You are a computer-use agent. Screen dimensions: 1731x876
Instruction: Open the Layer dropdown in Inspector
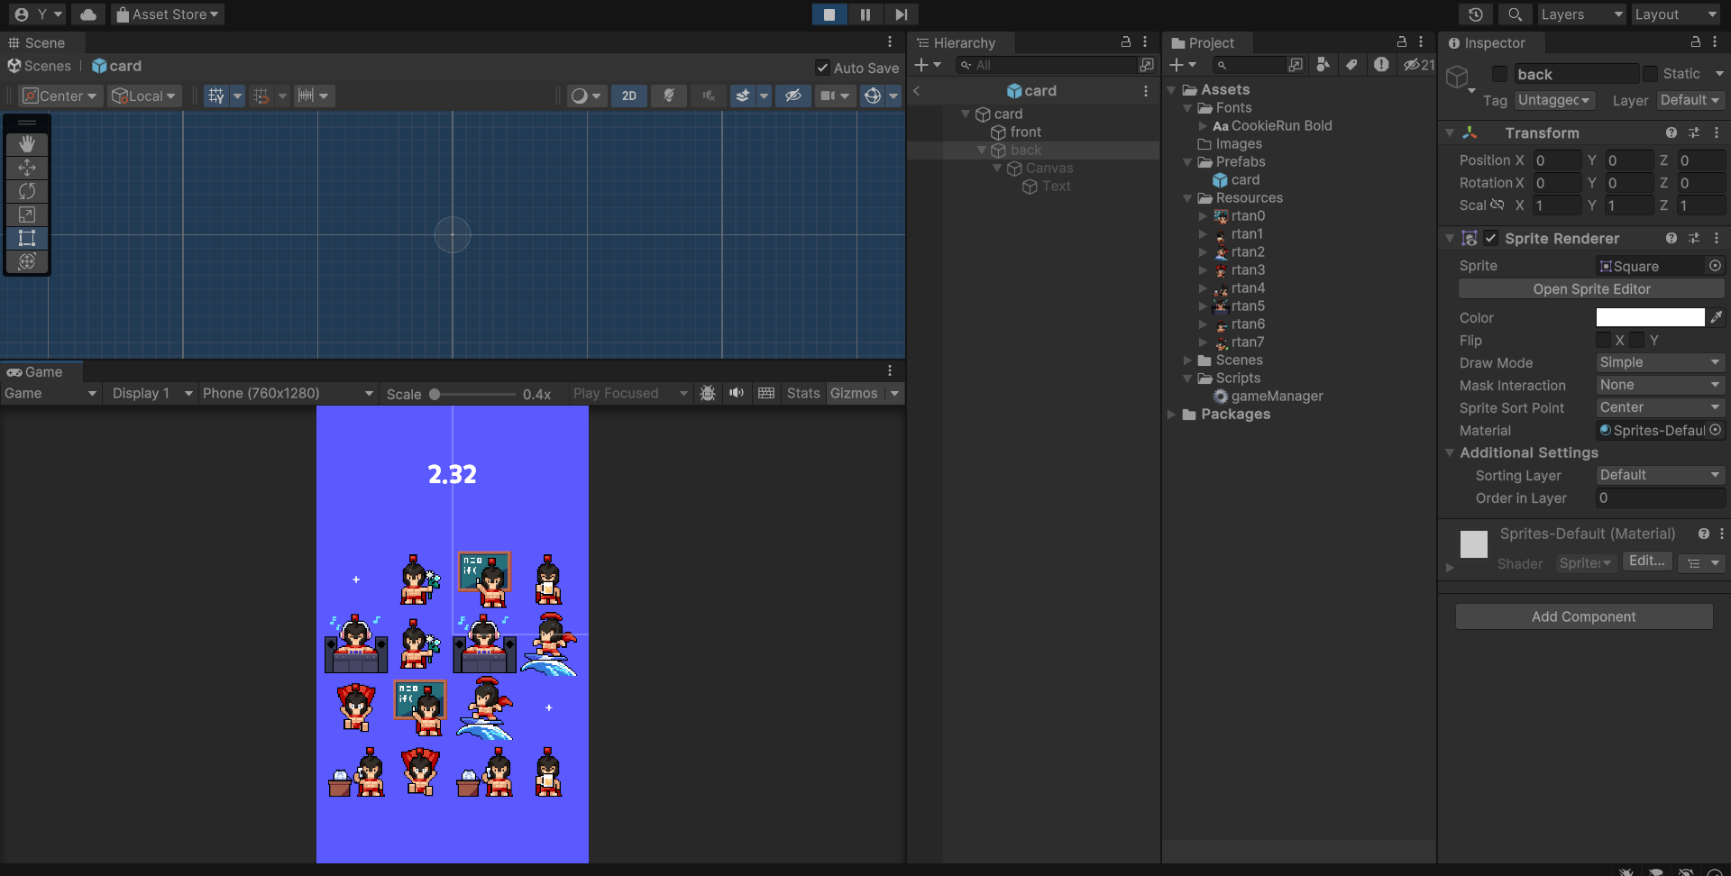coord(1690,100)
